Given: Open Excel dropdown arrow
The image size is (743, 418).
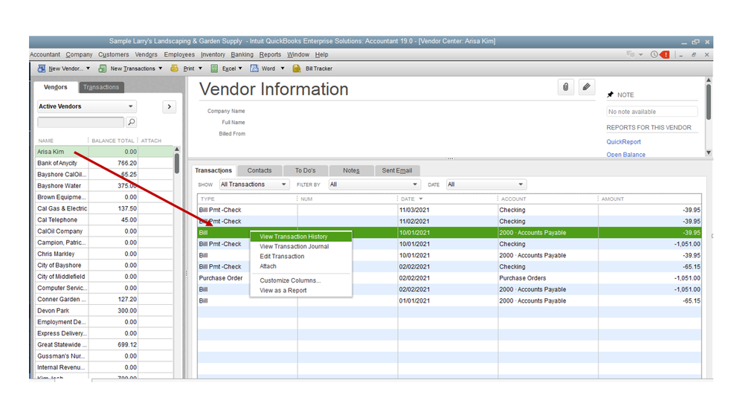Looking at the screenshot, I should pyautogui.click(x=240, y=68).
